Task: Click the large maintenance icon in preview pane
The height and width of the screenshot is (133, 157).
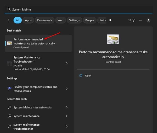Action: tap(113, 39)
